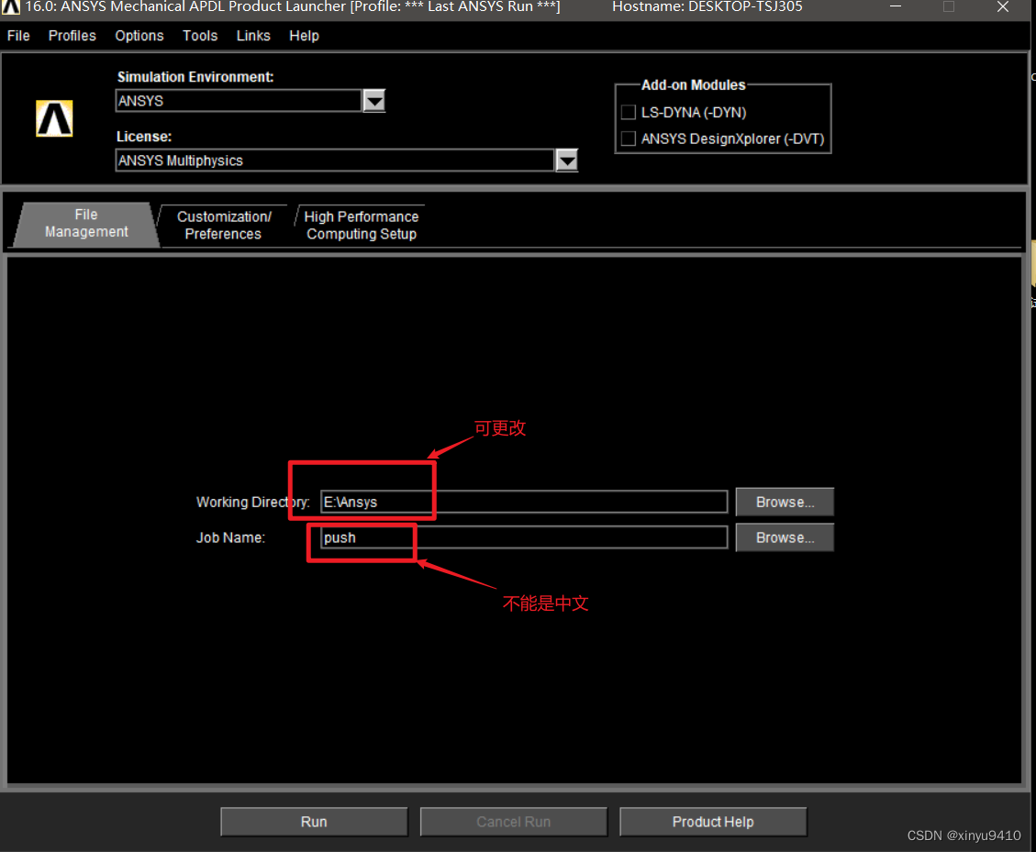Click the title bar ANSYS app icon
The height and width of the screenshot is (852, 1036).
tap(11, 6)
